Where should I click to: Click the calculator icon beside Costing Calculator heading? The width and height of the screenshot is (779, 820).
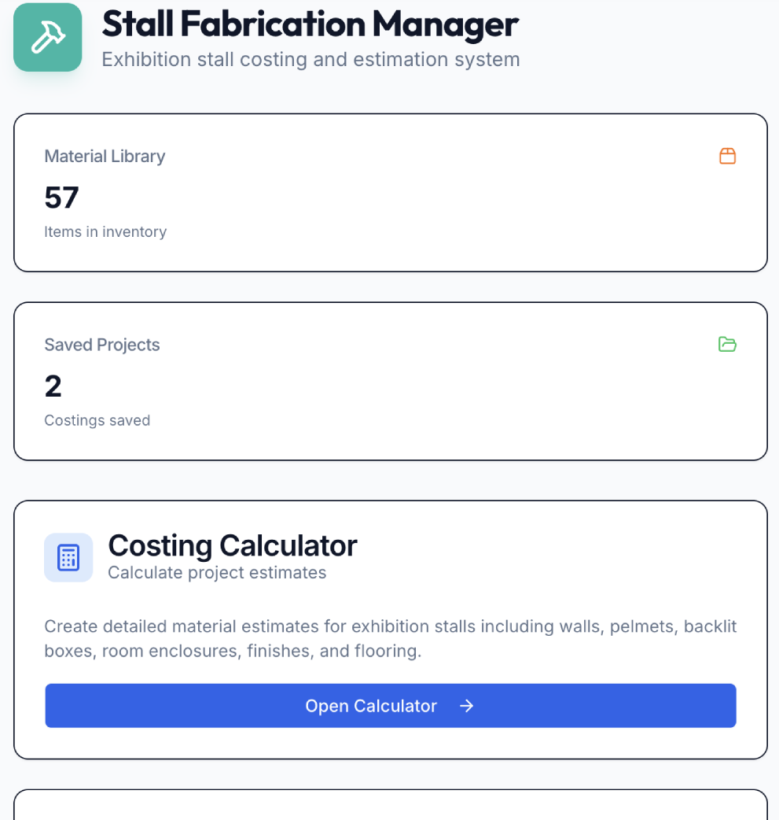(68, 557)
